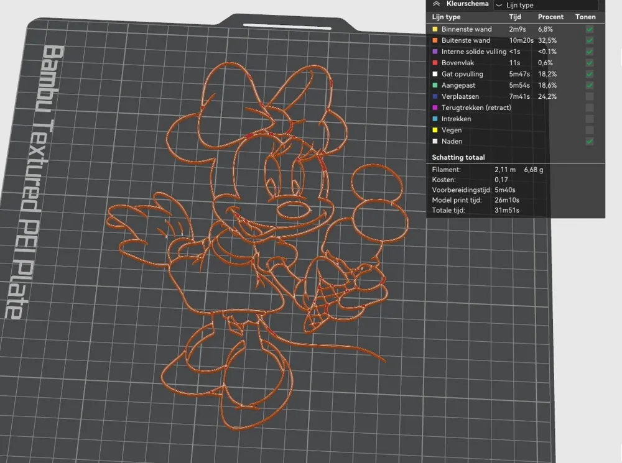Screen dimensions: 622x463
Task: Select the green Aangepast color swatch
Action: (435, 85)
